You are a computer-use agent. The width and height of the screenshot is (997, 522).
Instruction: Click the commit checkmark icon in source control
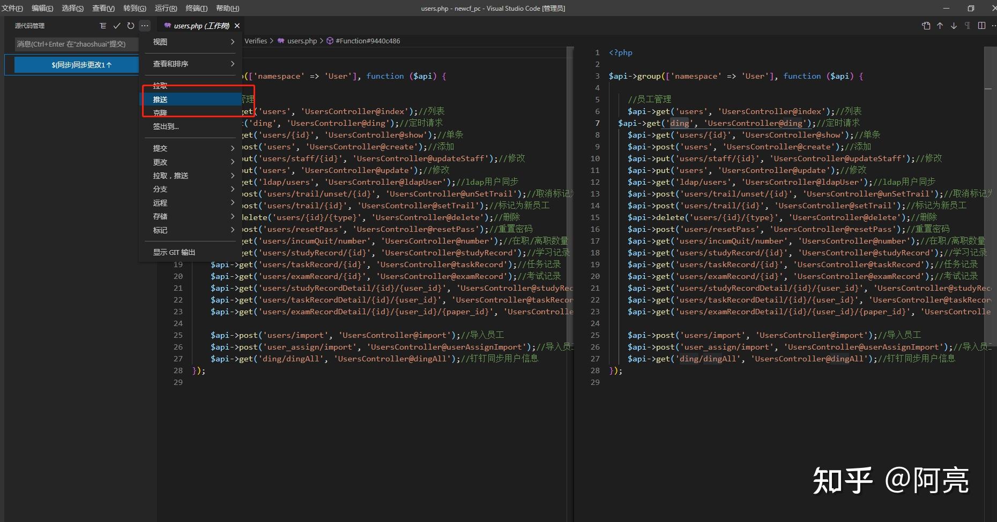point(116,26)
